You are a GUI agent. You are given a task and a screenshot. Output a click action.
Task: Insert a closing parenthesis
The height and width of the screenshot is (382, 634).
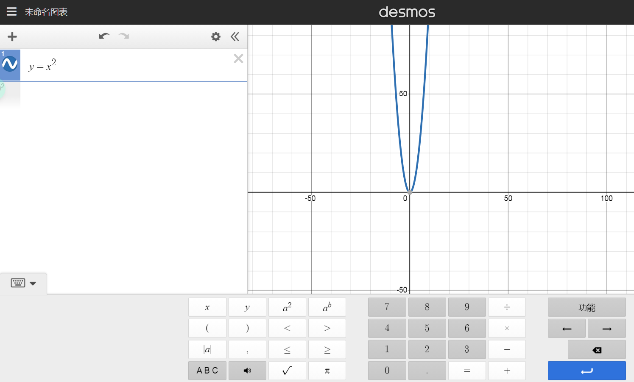click(247, 329)
